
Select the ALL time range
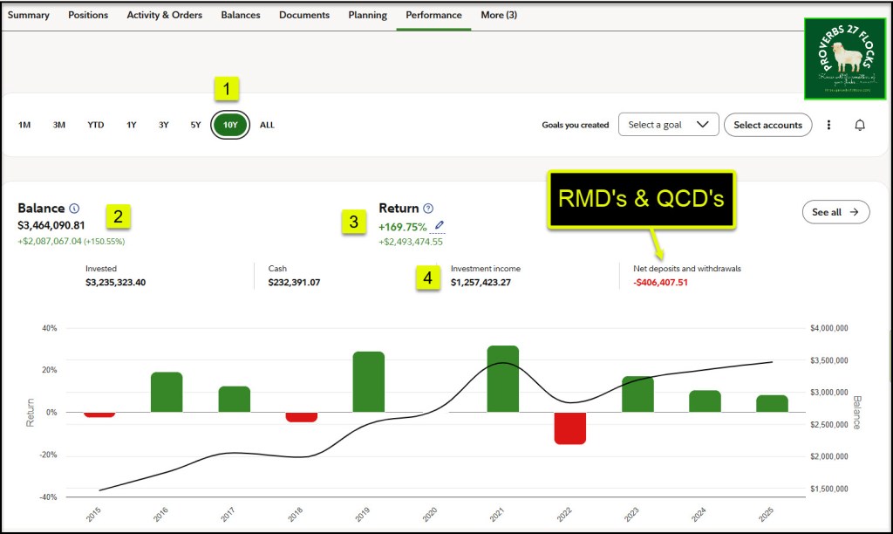tap(267, 125)
